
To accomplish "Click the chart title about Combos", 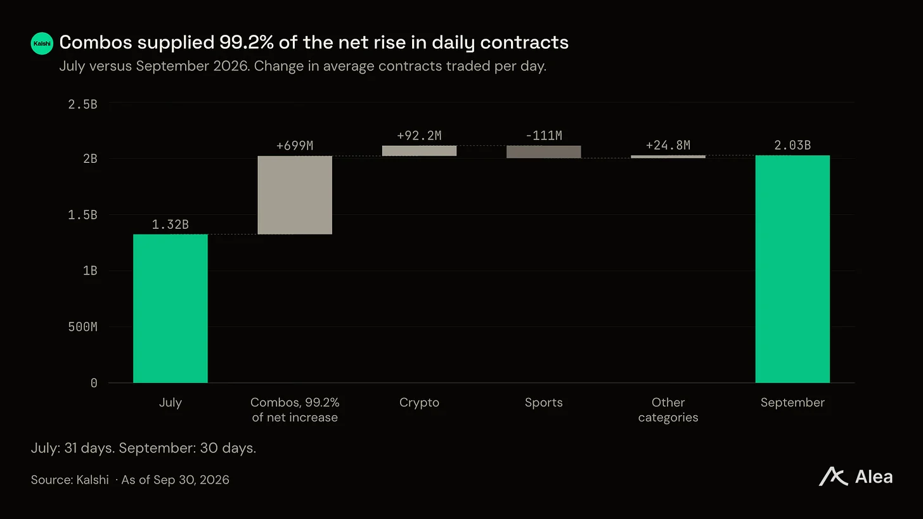I will [x=314, y=42].
